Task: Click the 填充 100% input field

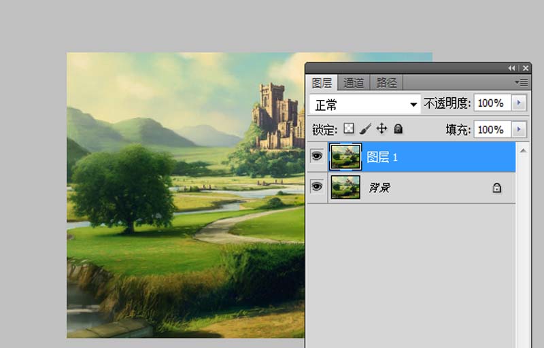Action: coord(492,129)
